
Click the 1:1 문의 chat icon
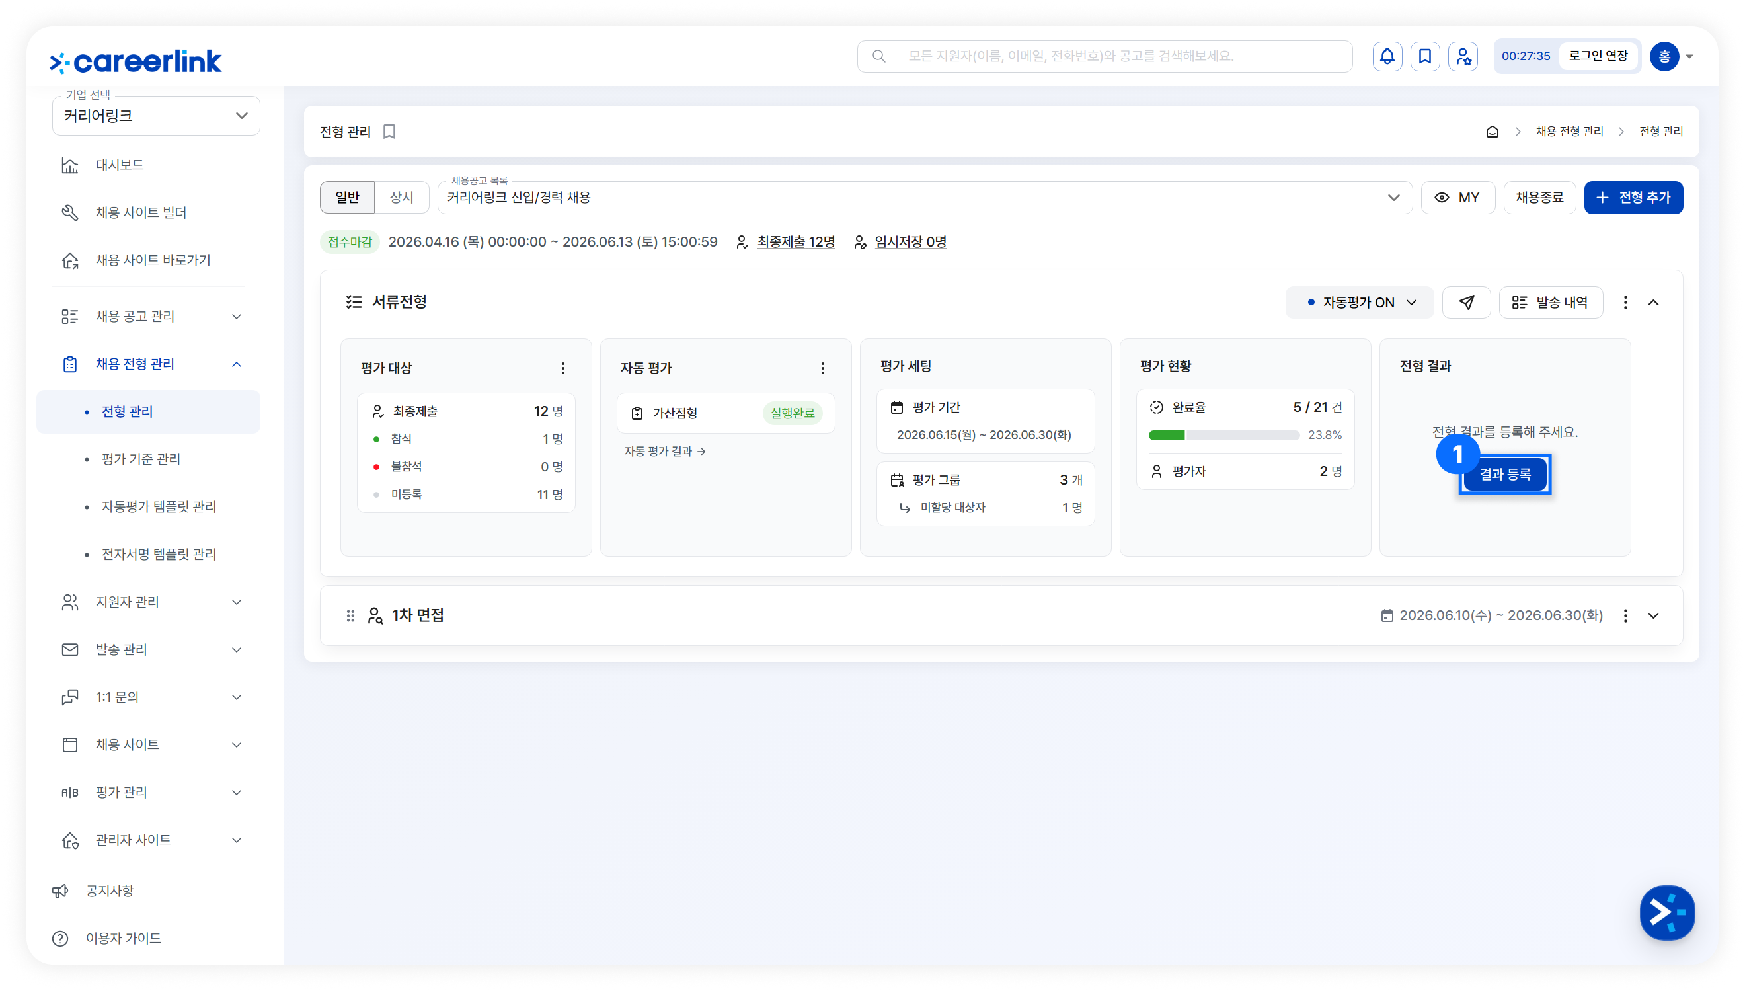point(69,697)
